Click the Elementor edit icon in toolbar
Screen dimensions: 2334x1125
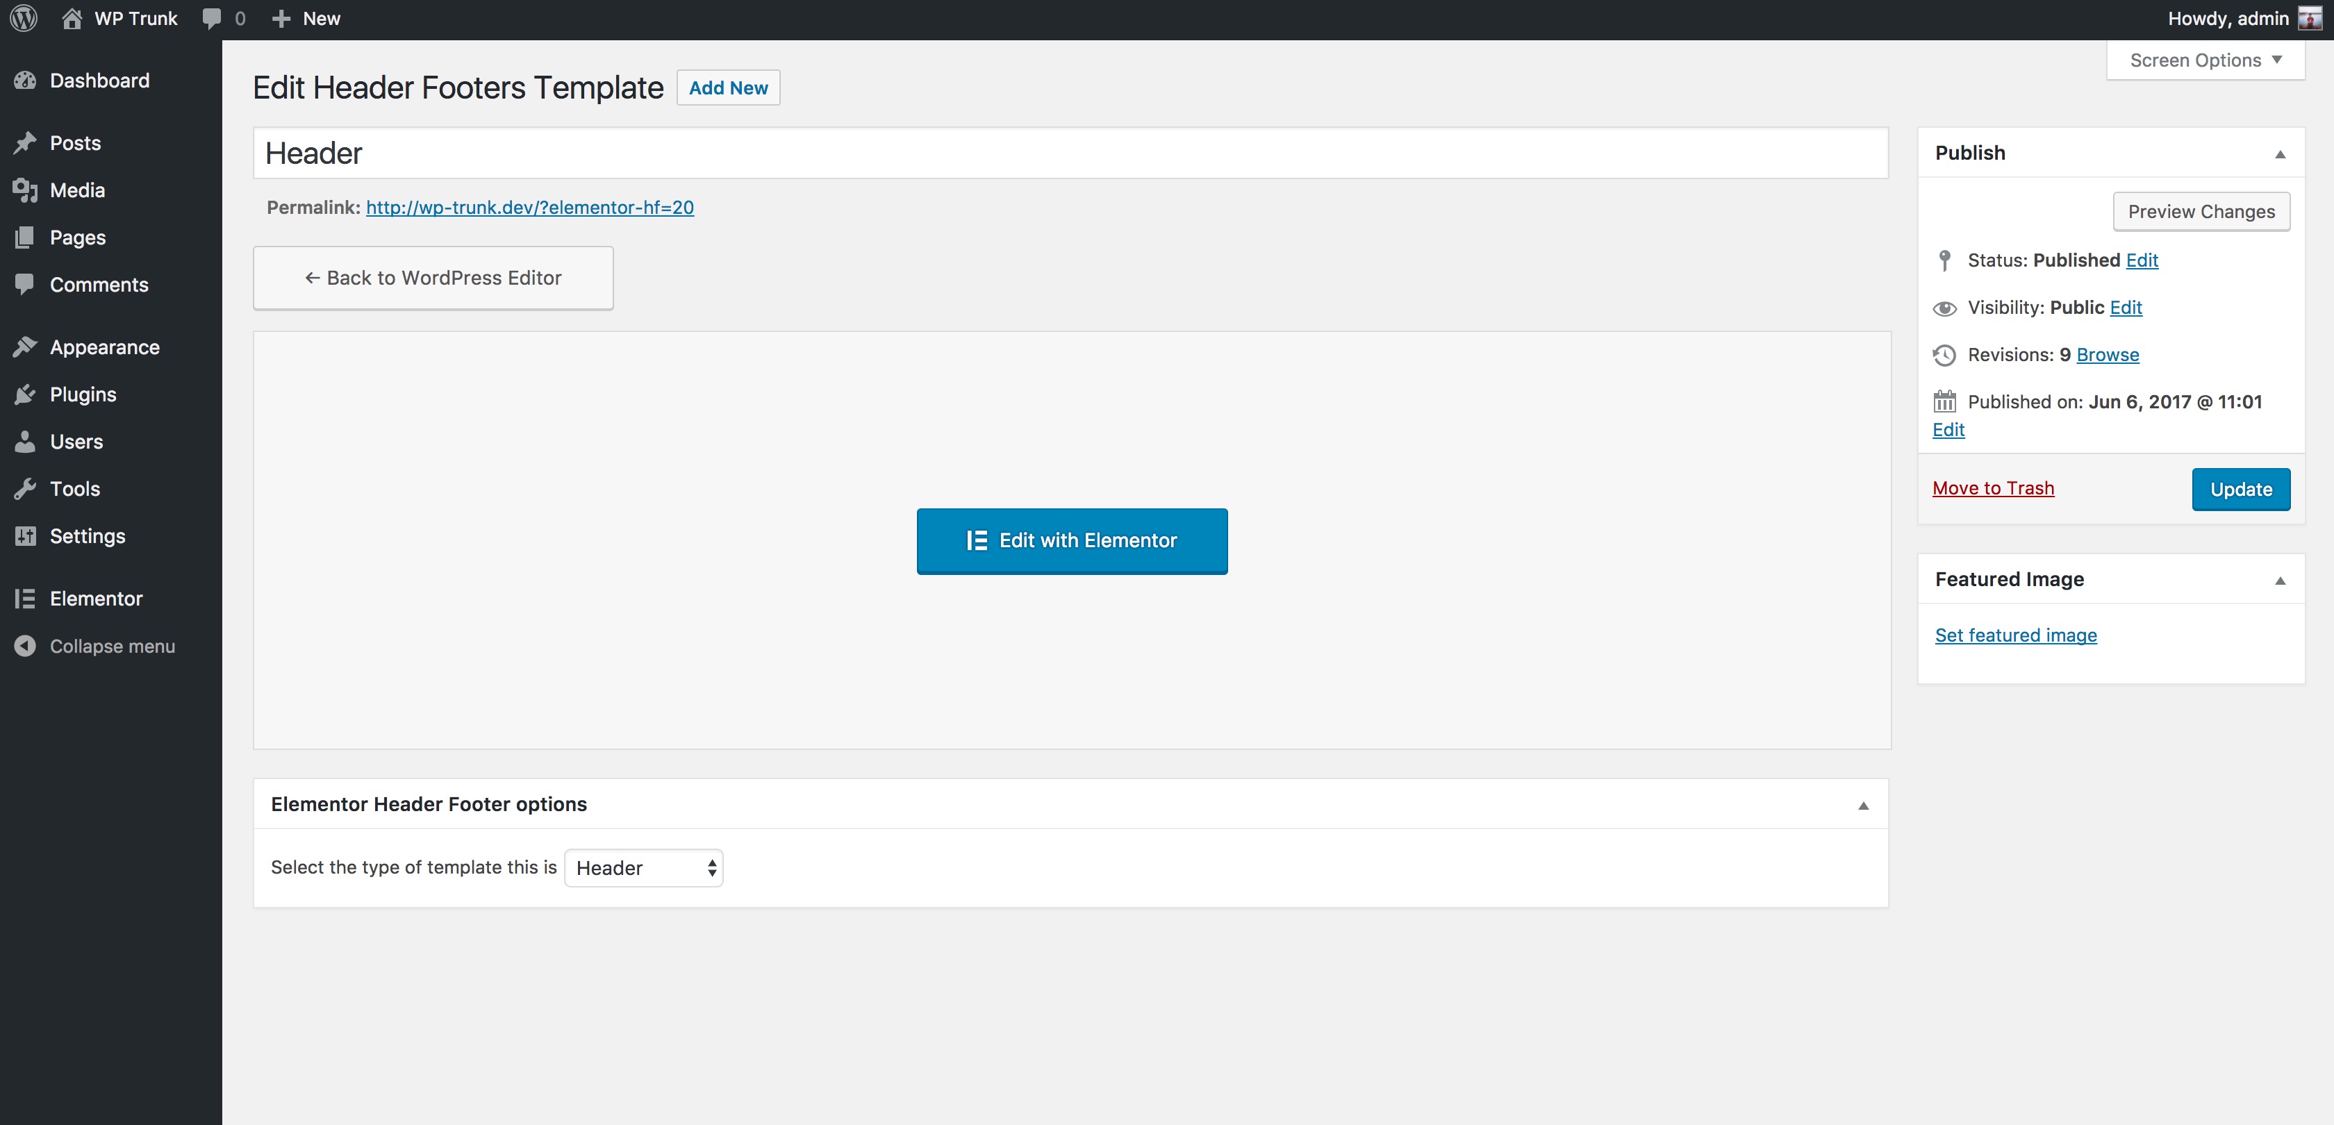point(977,539)
